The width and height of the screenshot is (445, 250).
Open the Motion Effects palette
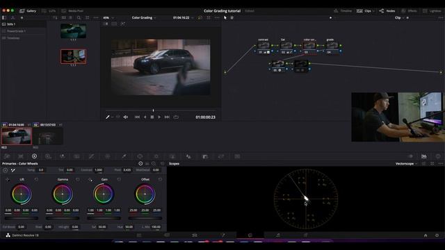(x=76, y=156)
